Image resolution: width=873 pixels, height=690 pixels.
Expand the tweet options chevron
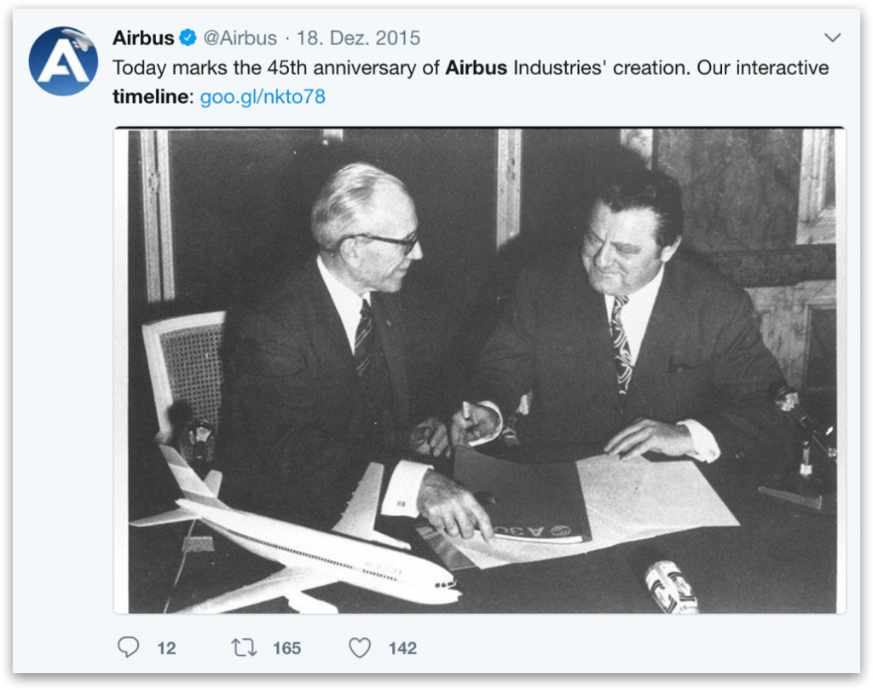(832, 38)
